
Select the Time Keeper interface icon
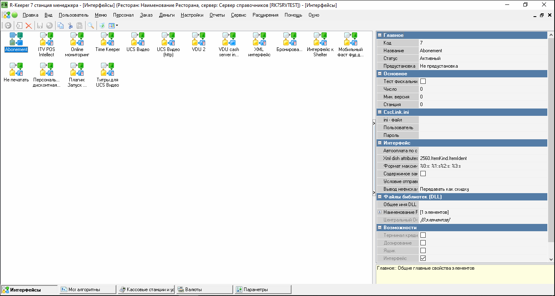(x=107, y=39)
